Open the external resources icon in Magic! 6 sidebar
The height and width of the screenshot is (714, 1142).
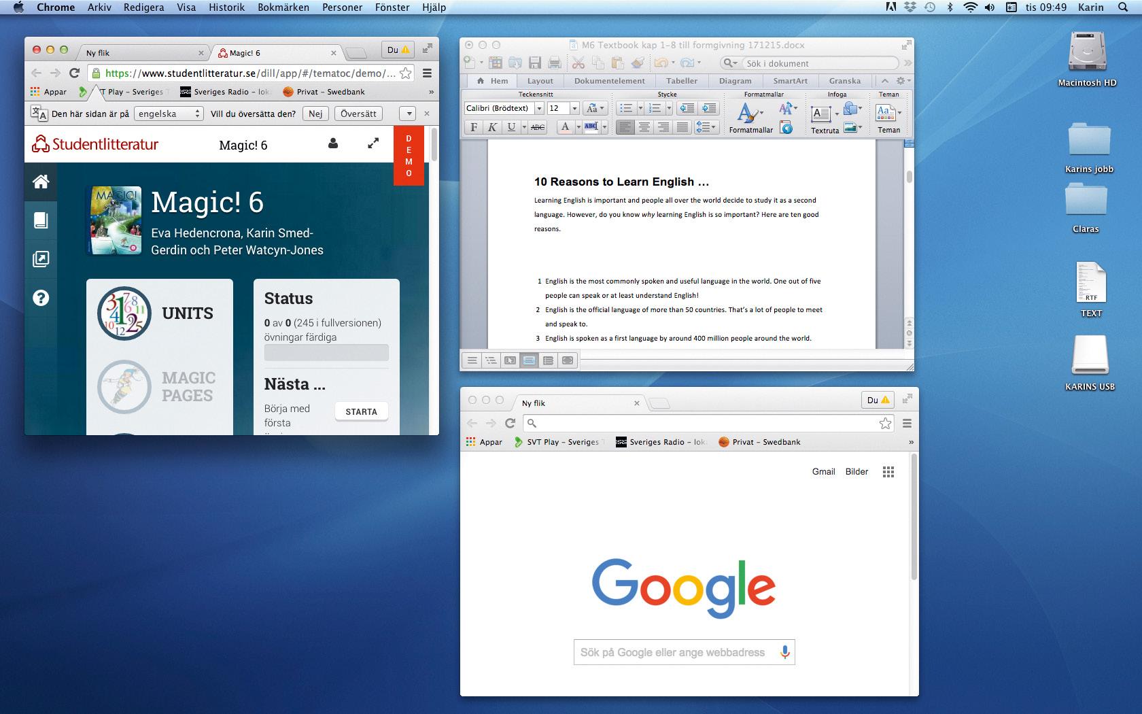click(x=41, y=259)
